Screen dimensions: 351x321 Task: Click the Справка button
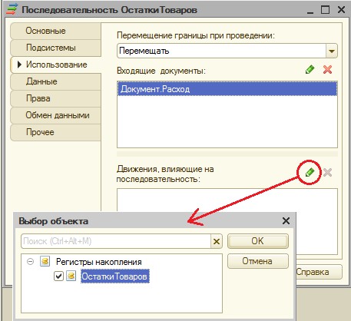point(319,272)
